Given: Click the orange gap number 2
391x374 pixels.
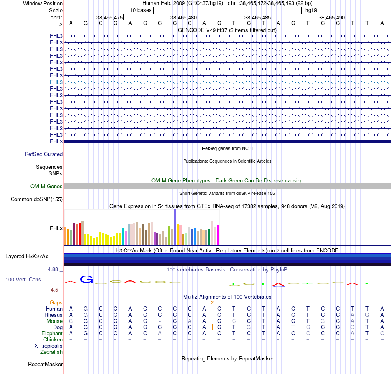Looking at the screenshot, I should 212,302.
